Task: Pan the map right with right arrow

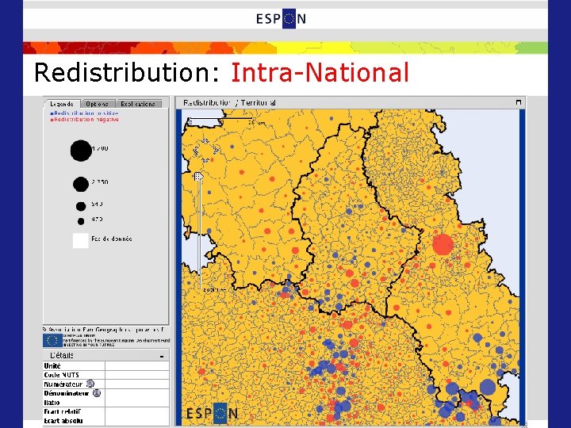Action: (x=216, y=151)
